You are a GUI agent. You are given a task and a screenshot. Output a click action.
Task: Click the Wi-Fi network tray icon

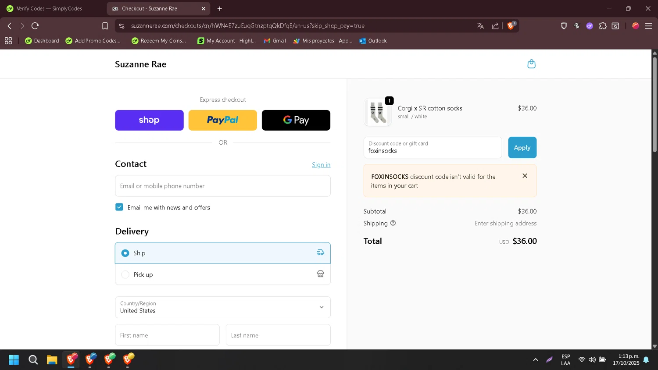tap(582, 360)
